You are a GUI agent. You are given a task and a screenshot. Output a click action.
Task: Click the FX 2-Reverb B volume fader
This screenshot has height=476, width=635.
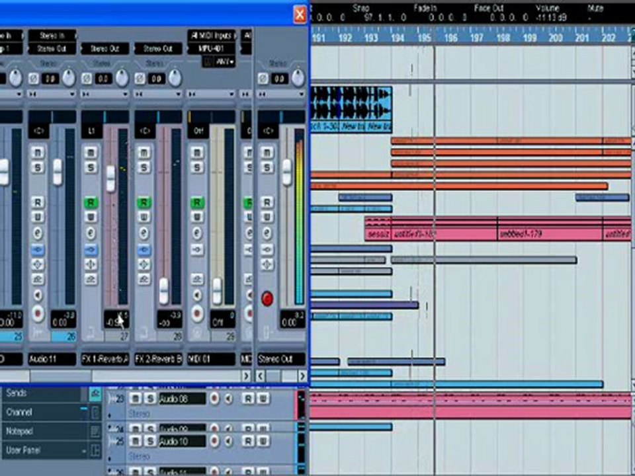163,291
